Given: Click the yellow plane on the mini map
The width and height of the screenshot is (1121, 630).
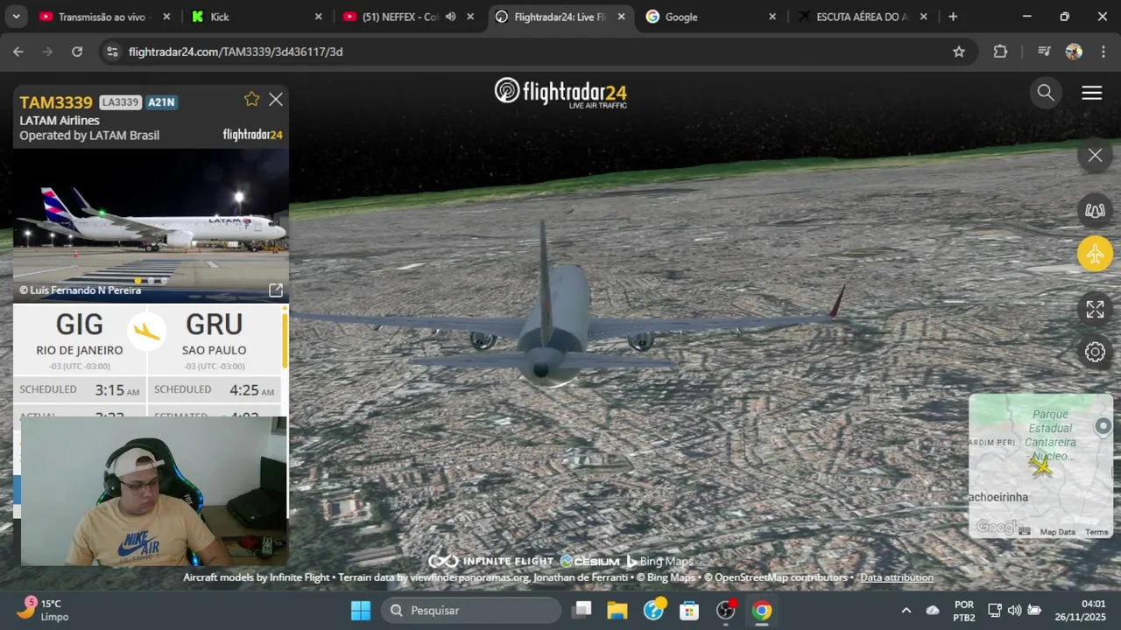Looking at the screenshot, I should tap(1040, 465).
